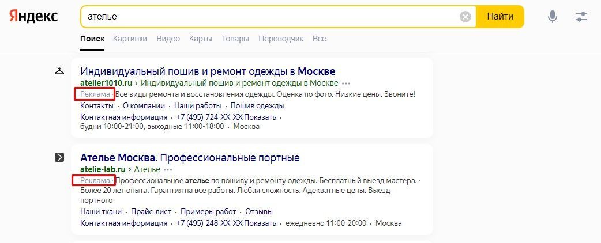
Task: Open the Контакты sitelink
Action: click(97, 106)
